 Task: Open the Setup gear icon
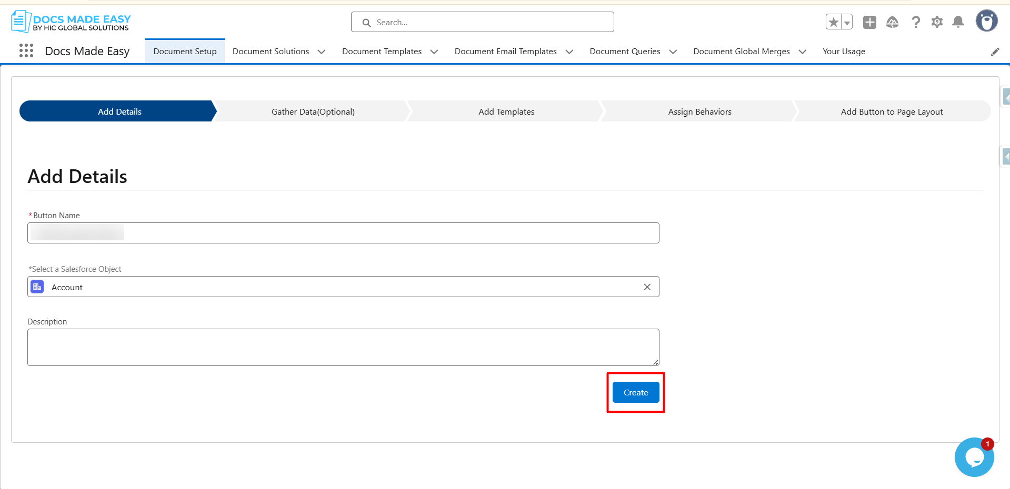[937, 22]
